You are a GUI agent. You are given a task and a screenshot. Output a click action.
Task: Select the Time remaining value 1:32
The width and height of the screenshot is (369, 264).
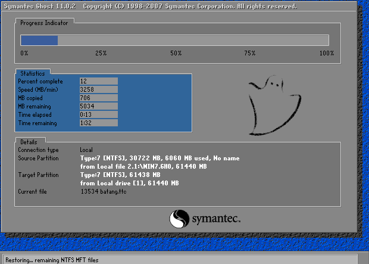[99, 123]
